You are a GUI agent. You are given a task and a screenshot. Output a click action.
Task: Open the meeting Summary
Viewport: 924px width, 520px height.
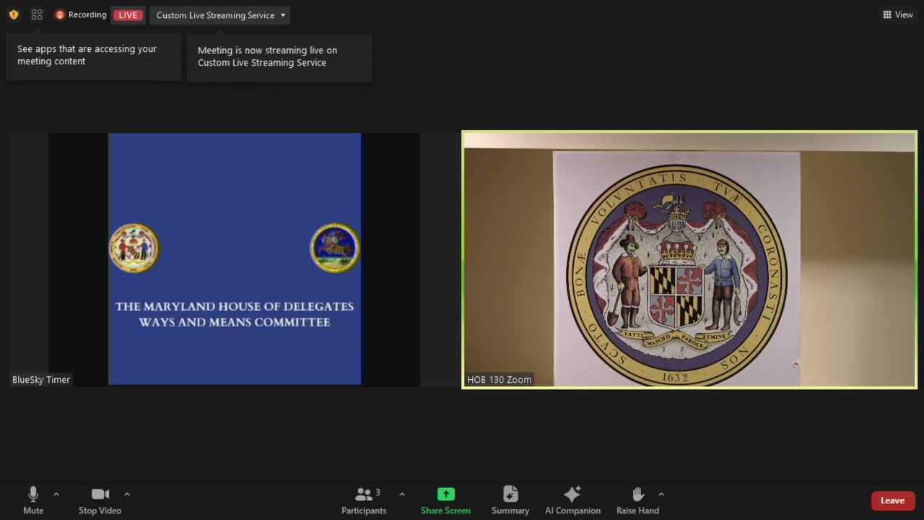(510, 500)
